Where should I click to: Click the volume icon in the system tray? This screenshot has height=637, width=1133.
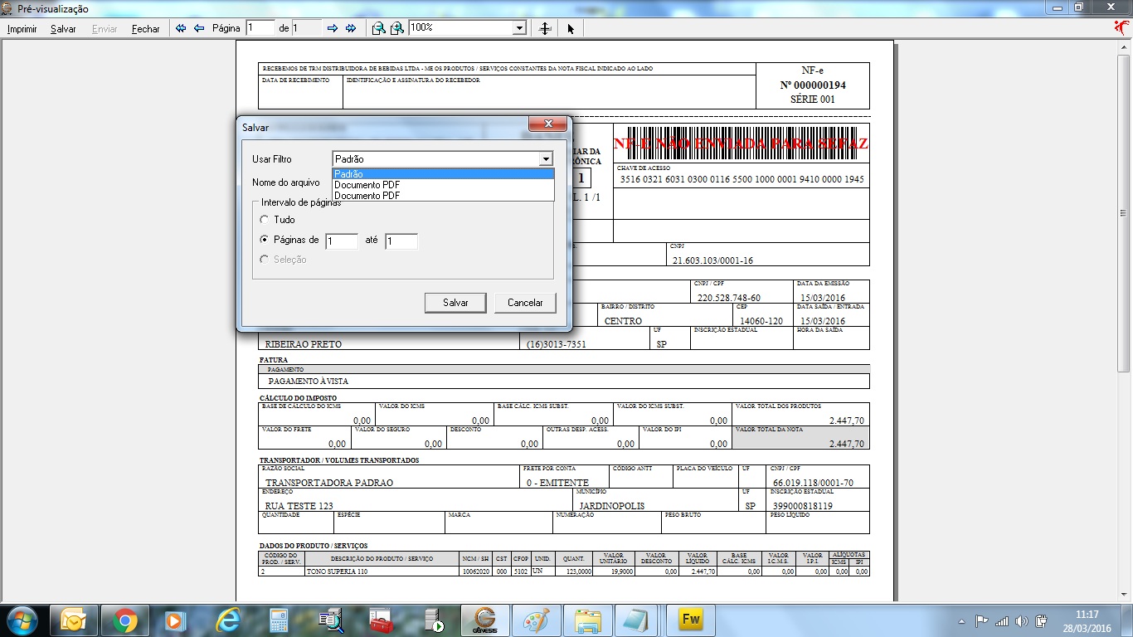point(1022,620)
